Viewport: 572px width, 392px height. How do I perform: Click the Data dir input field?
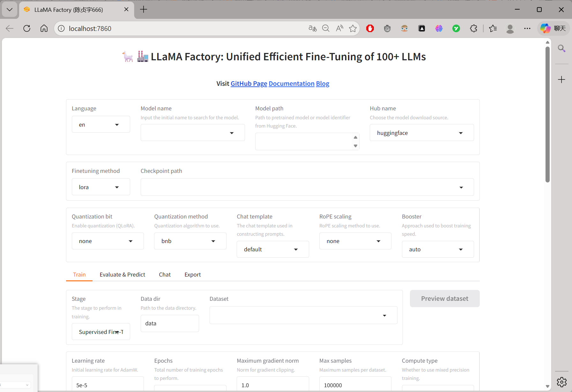click(170, 323)
